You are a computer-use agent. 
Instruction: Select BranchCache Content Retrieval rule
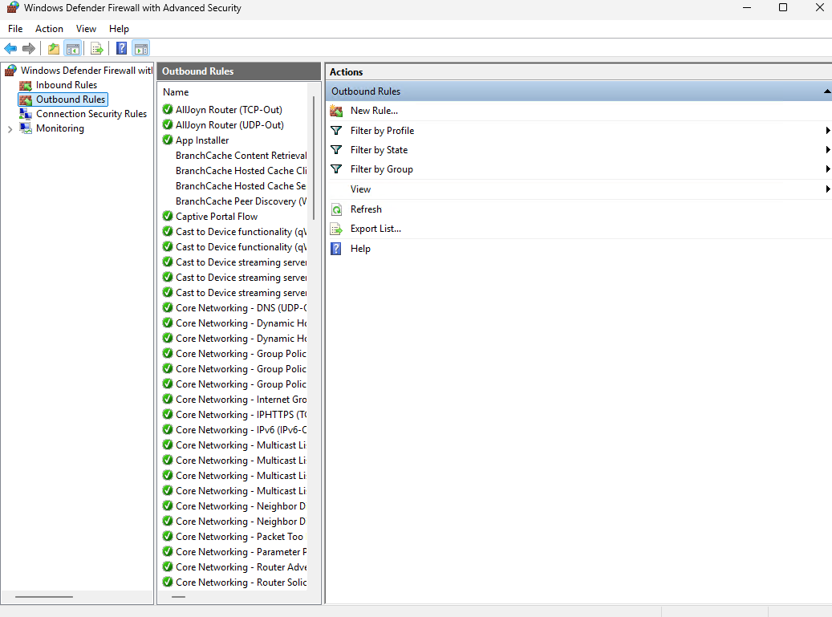tap(241, 156)
